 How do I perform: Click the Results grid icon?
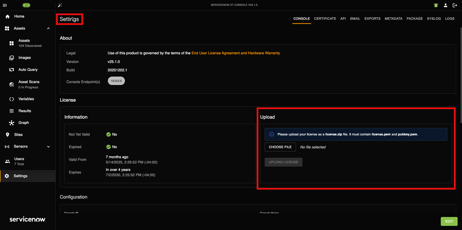click(x=11, y=111)
